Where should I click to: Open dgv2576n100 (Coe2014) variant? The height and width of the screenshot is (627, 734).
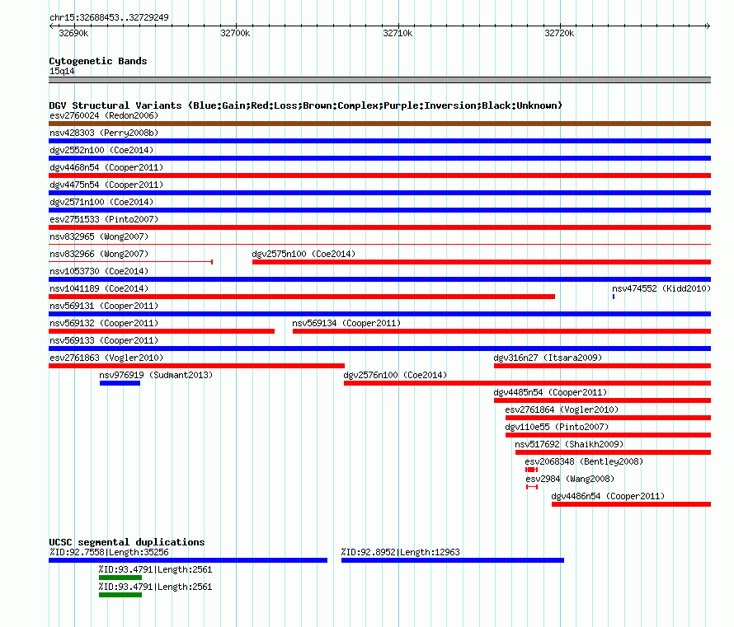395,375
